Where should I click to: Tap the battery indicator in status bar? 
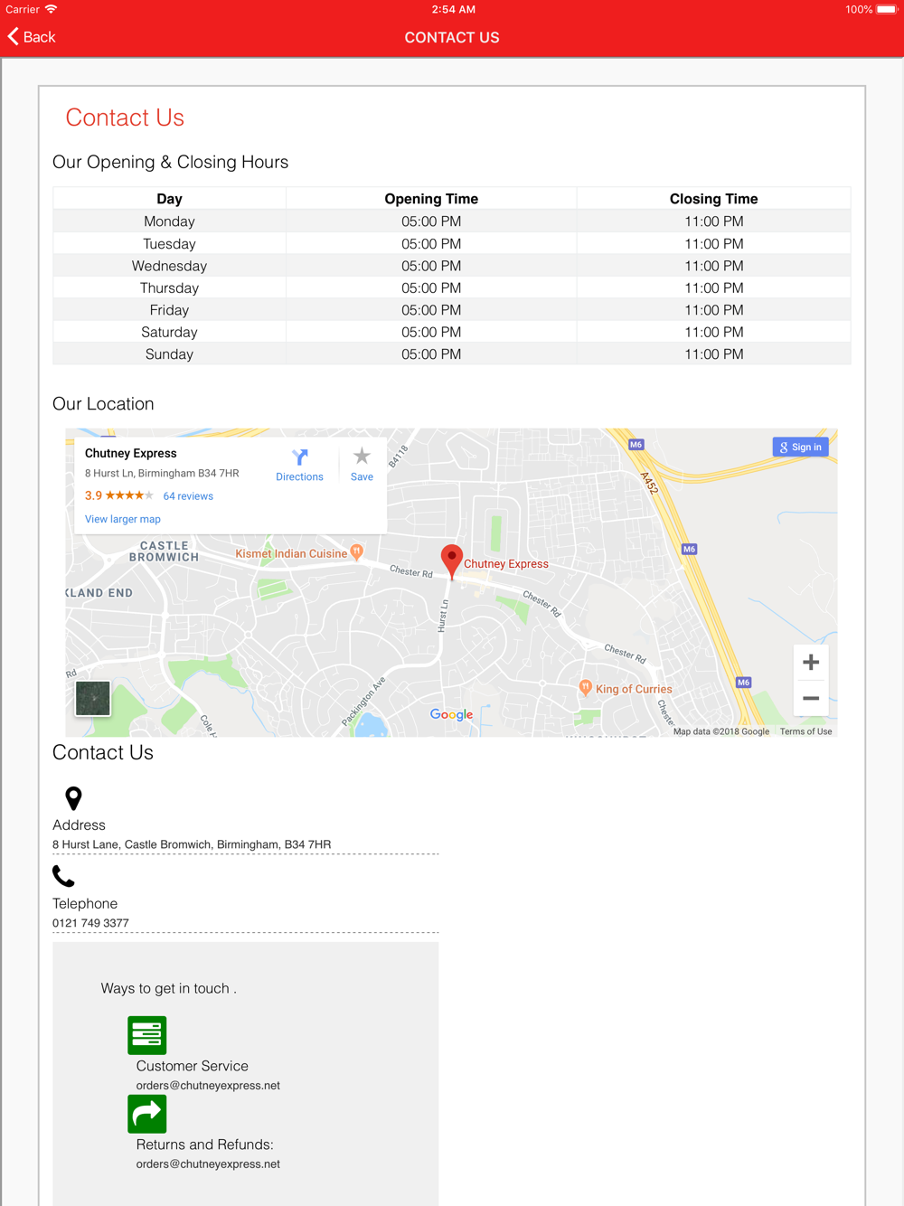[x=886, y=9]
